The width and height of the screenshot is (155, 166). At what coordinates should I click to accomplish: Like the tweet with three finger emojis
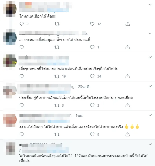[x=92, y=134]
